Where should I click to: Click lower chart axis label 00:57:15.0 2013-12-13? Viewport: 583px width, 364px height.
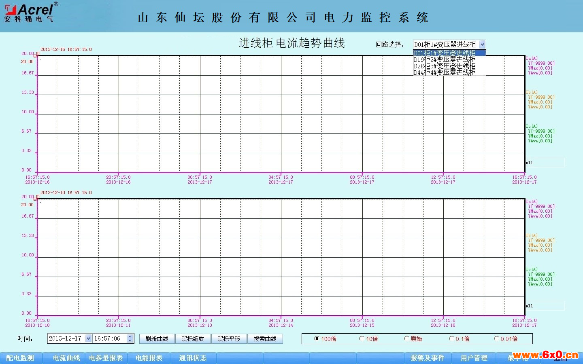tap(200, 323)
